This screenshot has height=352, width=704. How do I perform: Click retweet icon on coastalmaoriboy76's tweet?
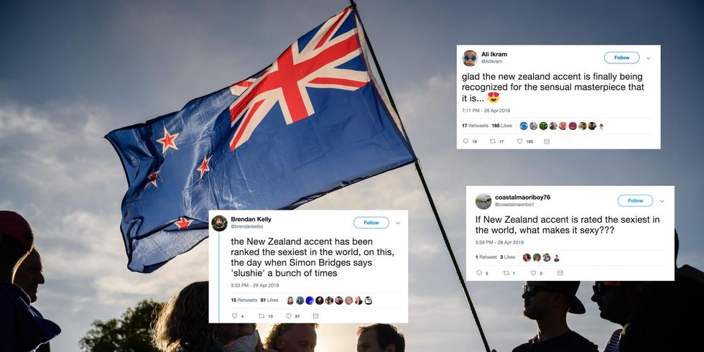point(506,273)
